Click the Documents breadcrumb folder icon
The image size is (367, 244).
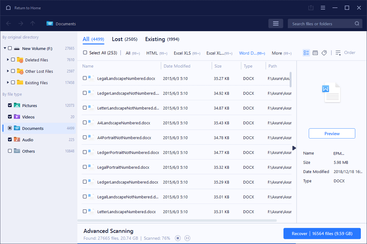(x=50, y=24)
